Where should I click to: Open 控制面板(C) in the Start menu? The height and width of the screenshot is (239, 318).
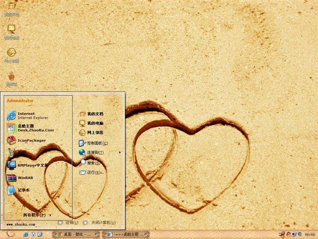(x=97, y=143)
